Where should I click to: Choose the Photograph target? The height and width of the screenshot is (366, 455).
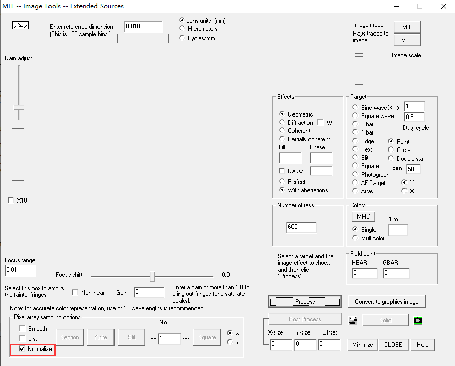coord(355,174)
